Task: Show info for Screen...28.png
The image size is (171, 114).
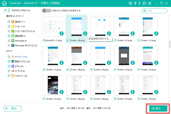Action: pyautogui.click(x=85, y=92)
